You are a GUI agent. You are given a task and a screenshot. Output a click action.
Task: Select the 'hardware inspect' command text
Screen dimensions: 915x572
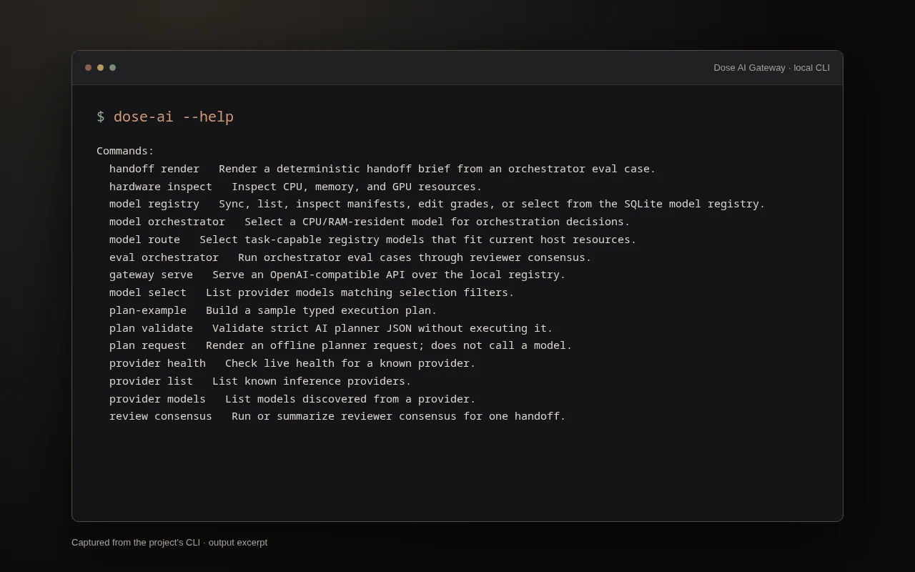tap(161, 187)
